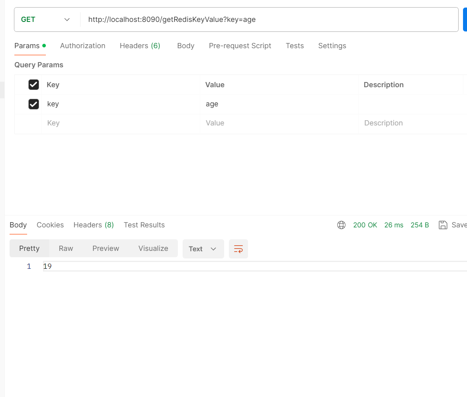Click the 254 B response size
Viewport: 467px width, 397px height.
point(420,225)
